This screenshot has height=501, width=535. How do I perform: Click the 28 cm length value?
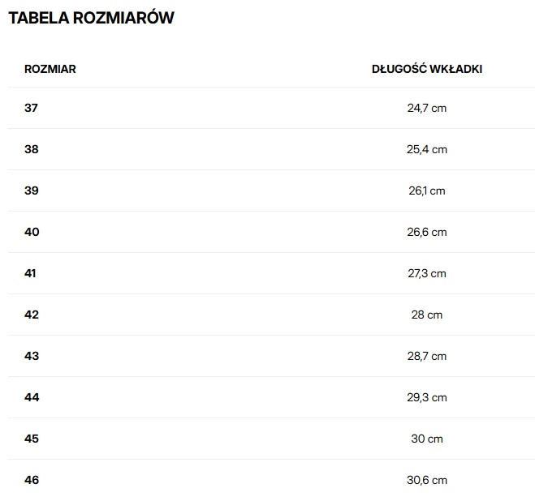427,315
